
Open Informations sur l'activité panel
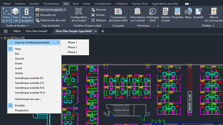[138, 15]
